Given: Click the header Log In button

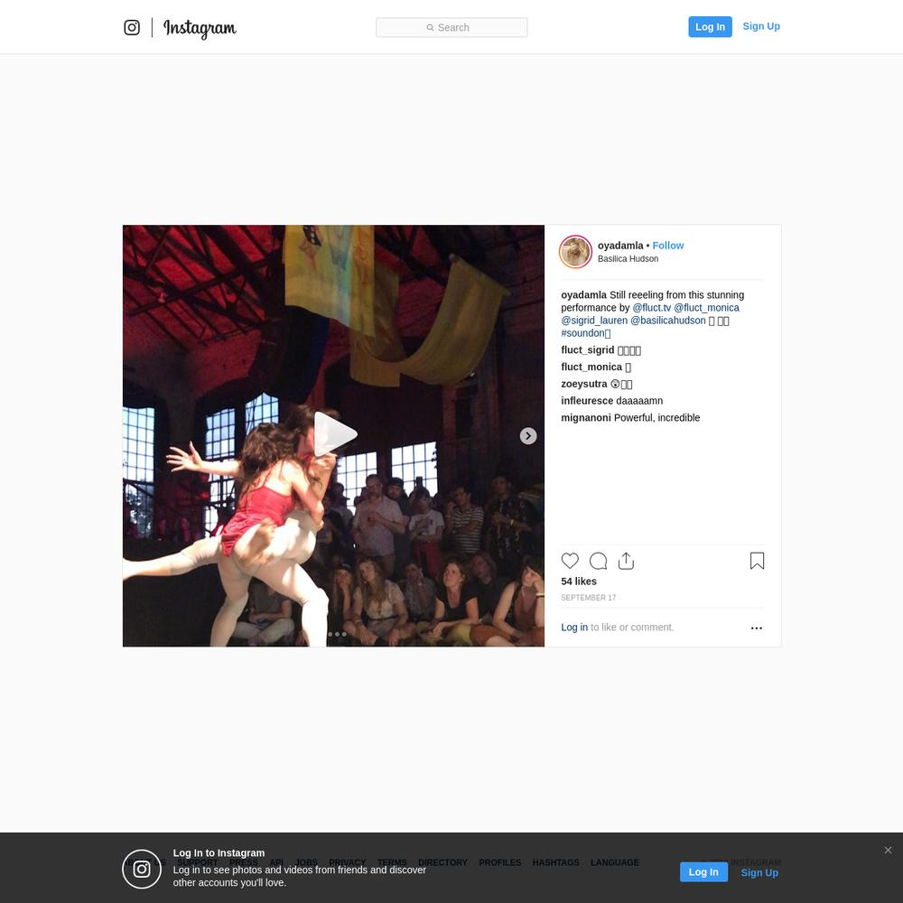Looking at the screenshot, I should [710, 27].
